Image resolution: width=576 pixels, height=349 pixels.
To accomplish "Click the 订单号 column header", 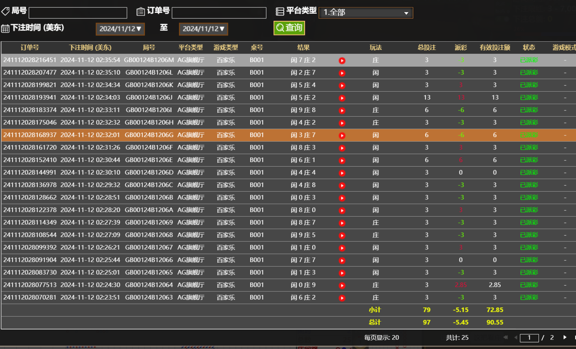I will point(30,47).
